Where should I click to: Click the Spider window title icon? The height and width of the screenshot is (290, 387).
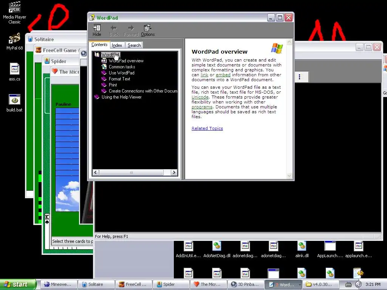47,61
